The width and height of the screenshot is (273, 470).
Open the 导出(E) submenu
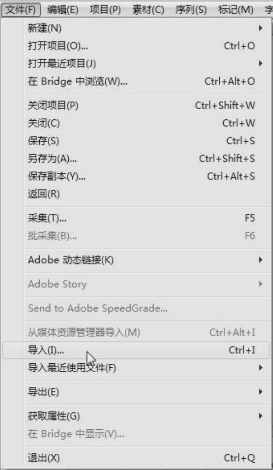pyautogui.click(x=43, y=392)
